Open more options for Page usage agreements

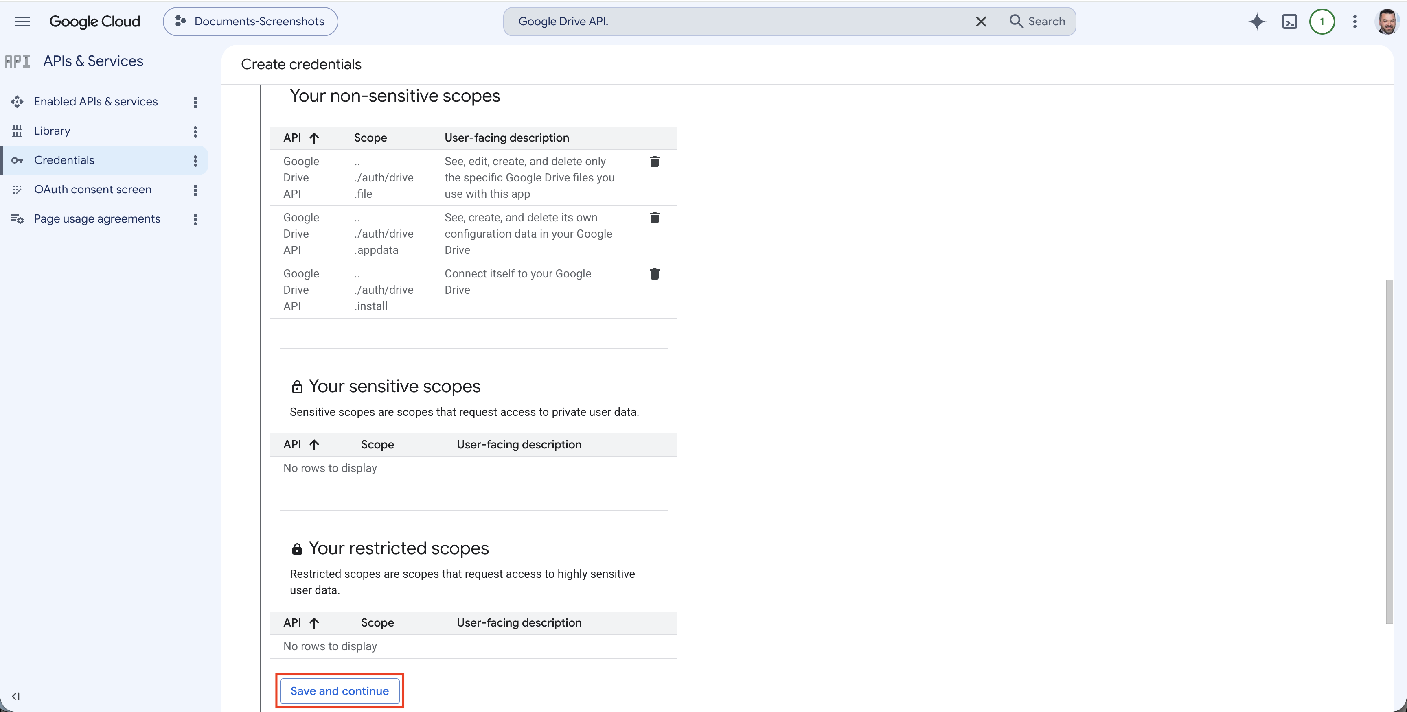click(195, 219)
